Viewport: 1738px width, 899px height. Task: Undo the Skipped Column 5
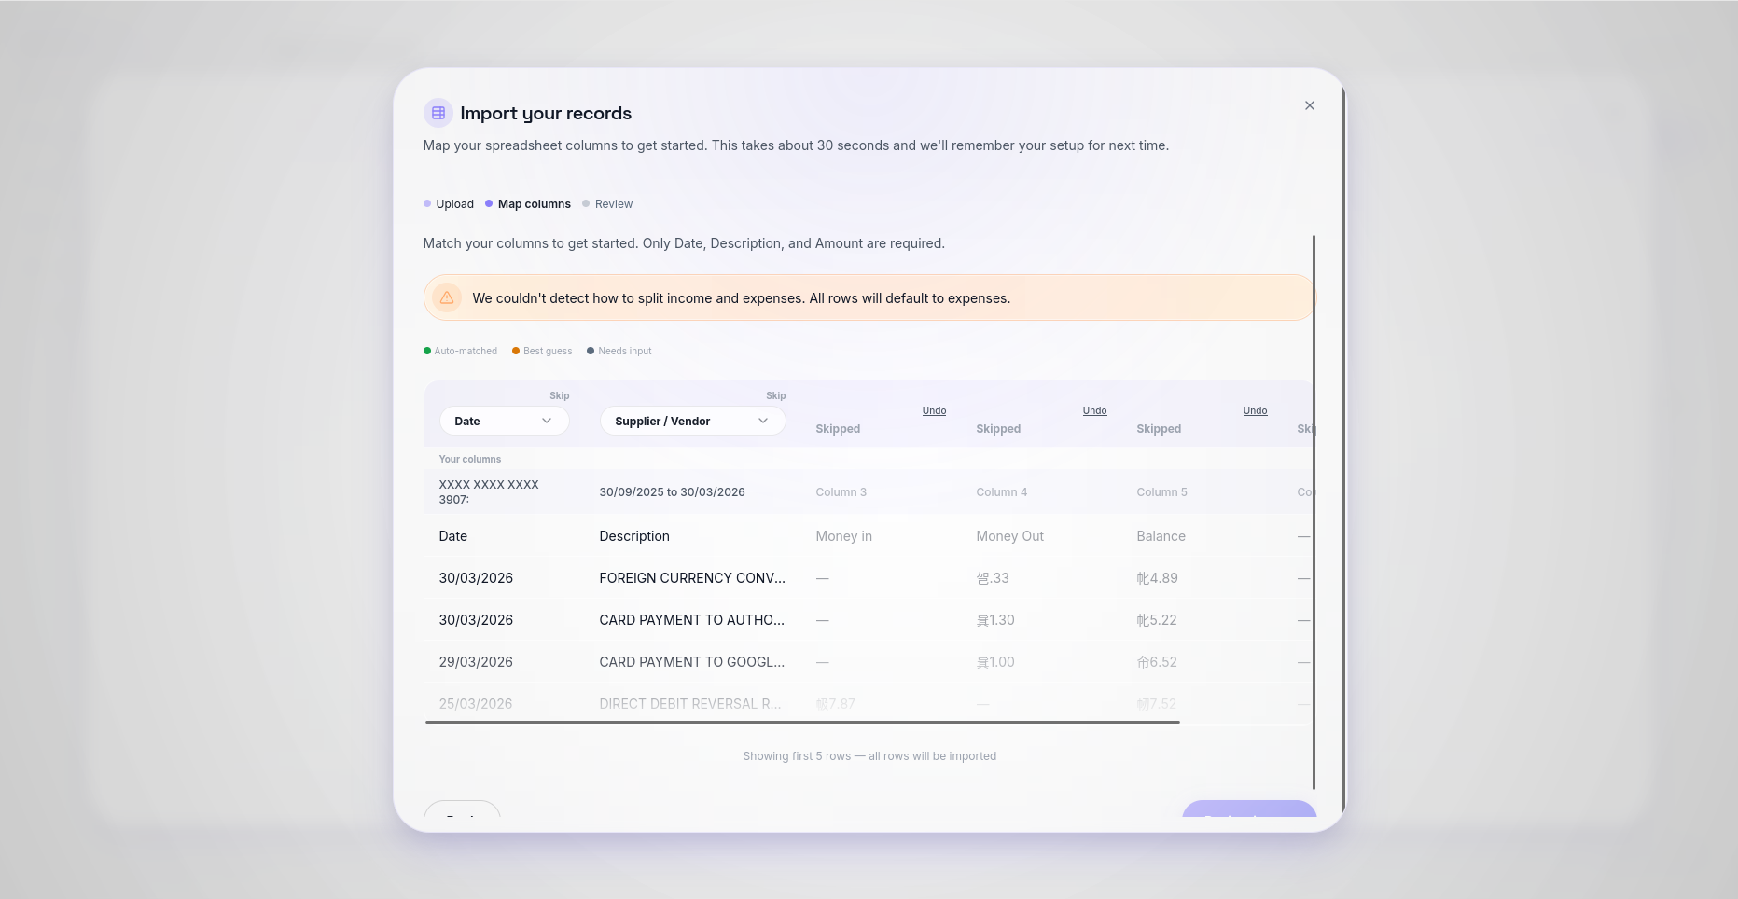point(1255,410)
